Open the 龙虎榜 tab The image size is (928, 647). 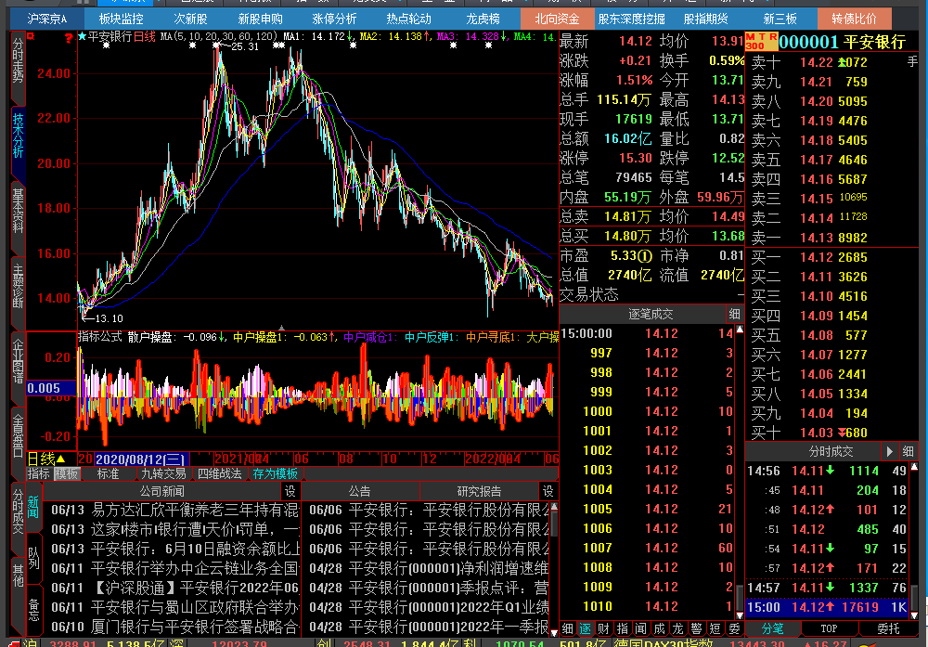click(483, 19)
